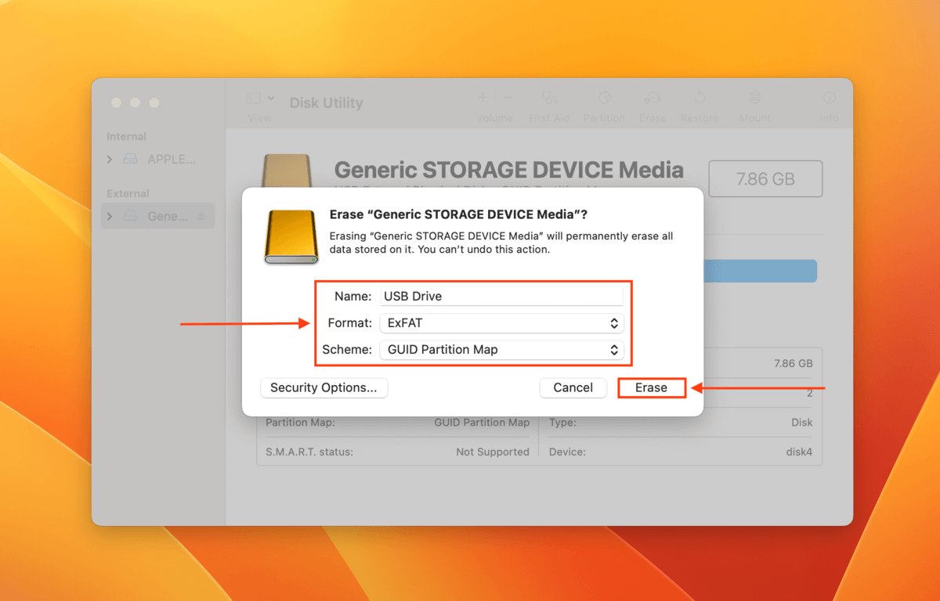940x601 pixels.
Task: Click the Disk Utility window title
Action: (x=327, y=103)
